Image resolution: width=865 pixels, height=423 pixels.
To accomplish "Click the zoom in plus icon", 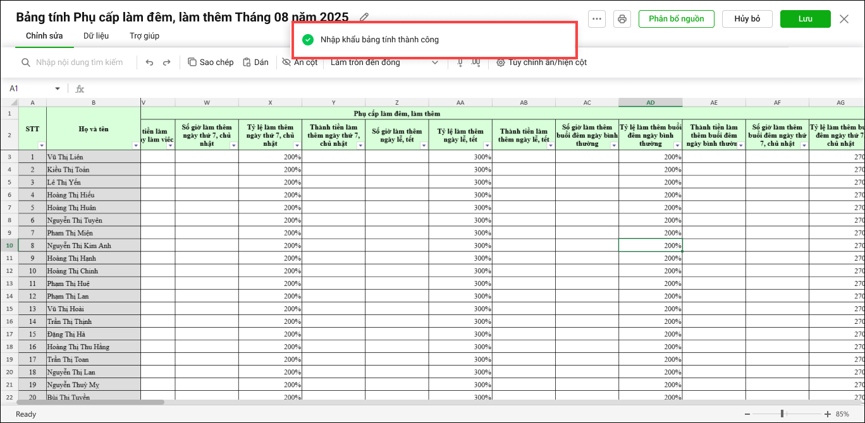I will (827, 414).
